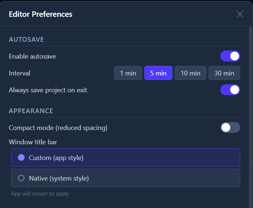
Task: Click the "Window title bar" text label
Action: click(33, 142)
